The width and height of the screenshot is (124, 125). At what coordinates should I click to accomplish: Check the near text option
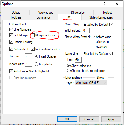pyautogui.click(x=93, y=47)
